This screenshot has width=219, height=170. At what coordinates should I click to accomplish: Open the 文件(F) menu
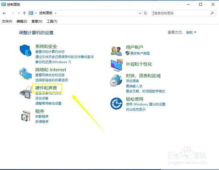(7, 21)
